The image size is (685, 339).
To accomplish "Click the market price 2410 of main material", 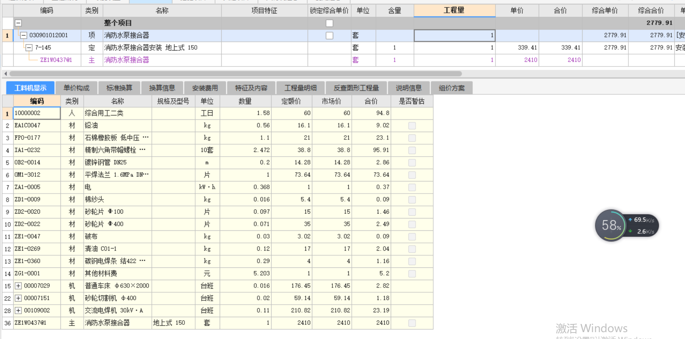I will 332,323.
